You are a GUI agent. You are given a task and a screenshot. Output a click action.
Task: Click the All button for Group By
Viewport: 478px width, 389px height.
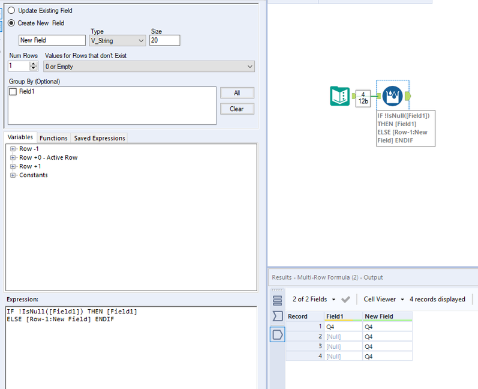pos(237,93)
